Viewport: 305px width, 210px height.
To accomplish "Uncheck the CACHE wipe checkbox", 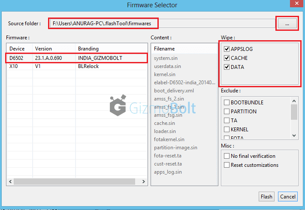I will 226,58.
